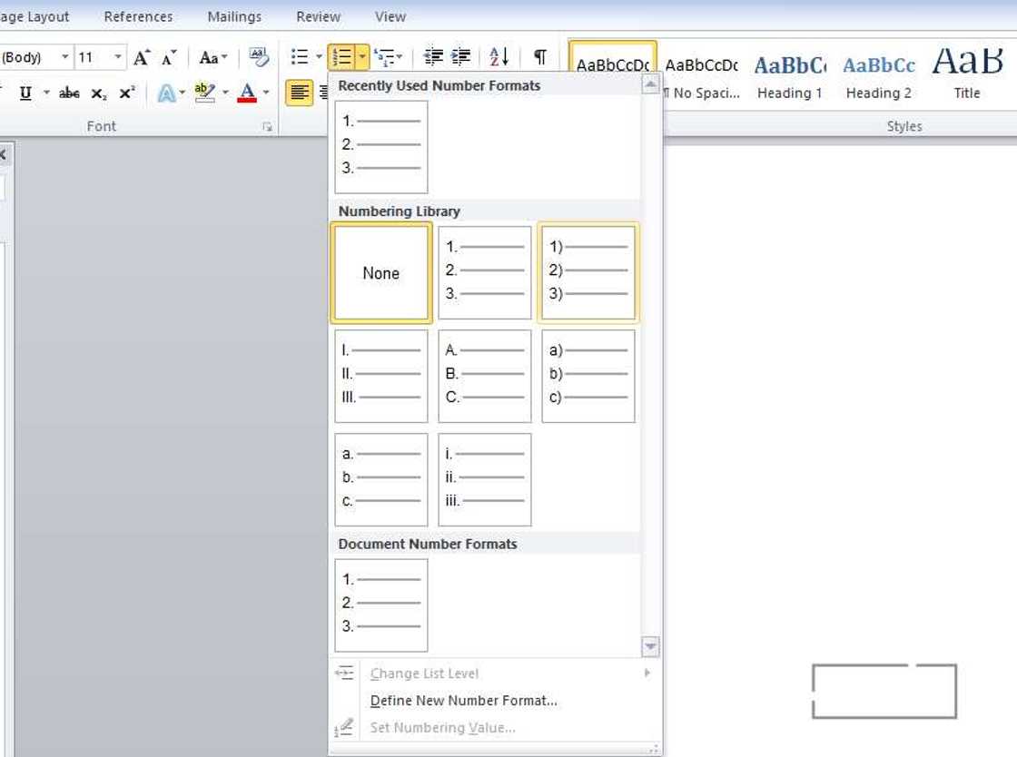
Task: Open the Change Case dropdown
Action: [x=211, y=56]
